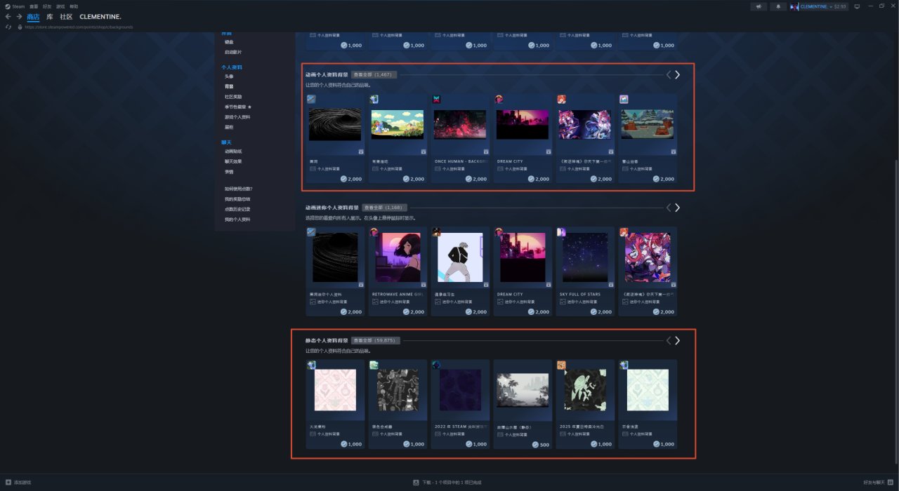This screenshot has width=899, height=491.
Task: Go forward using the forward arrow
Action: (x=19, y=16)
